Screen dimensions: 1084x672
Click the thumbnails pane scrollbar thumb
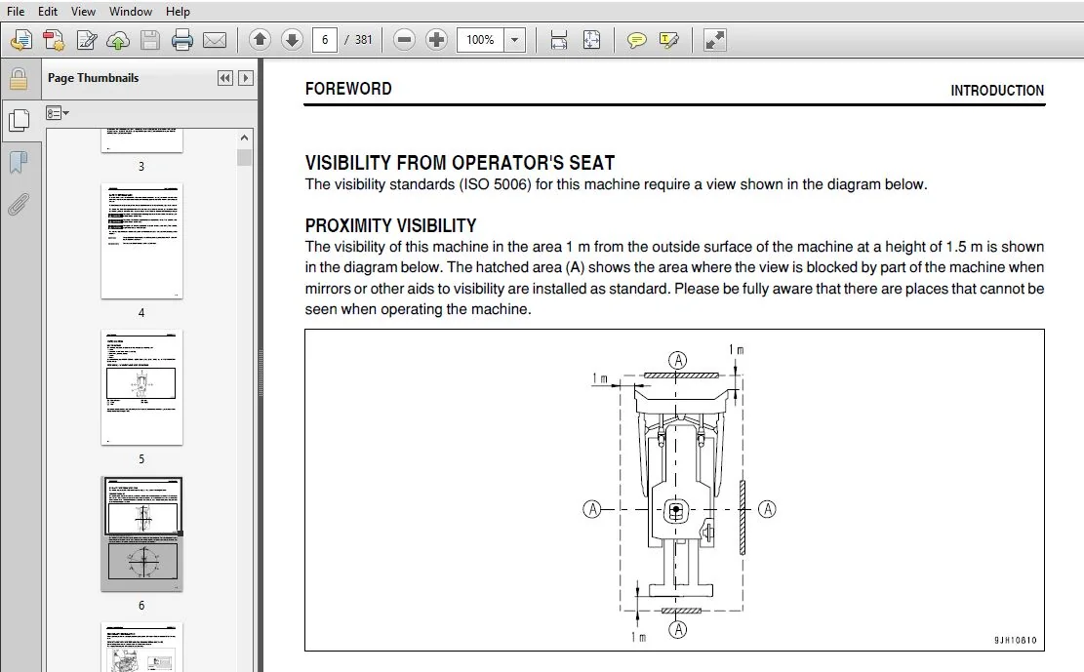tap(244, 158)
